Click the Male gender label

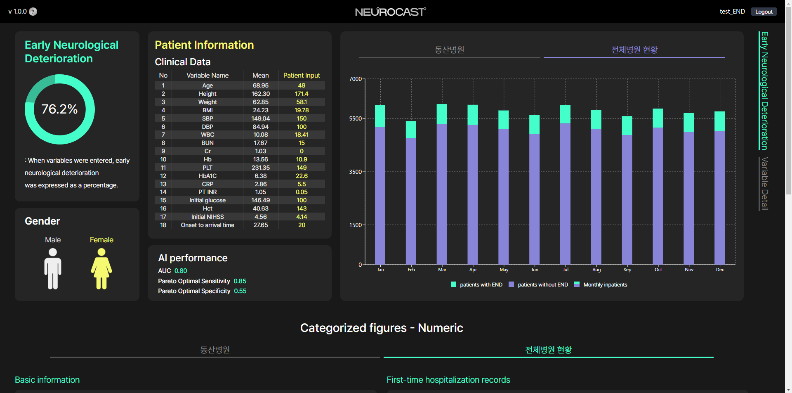53,240
